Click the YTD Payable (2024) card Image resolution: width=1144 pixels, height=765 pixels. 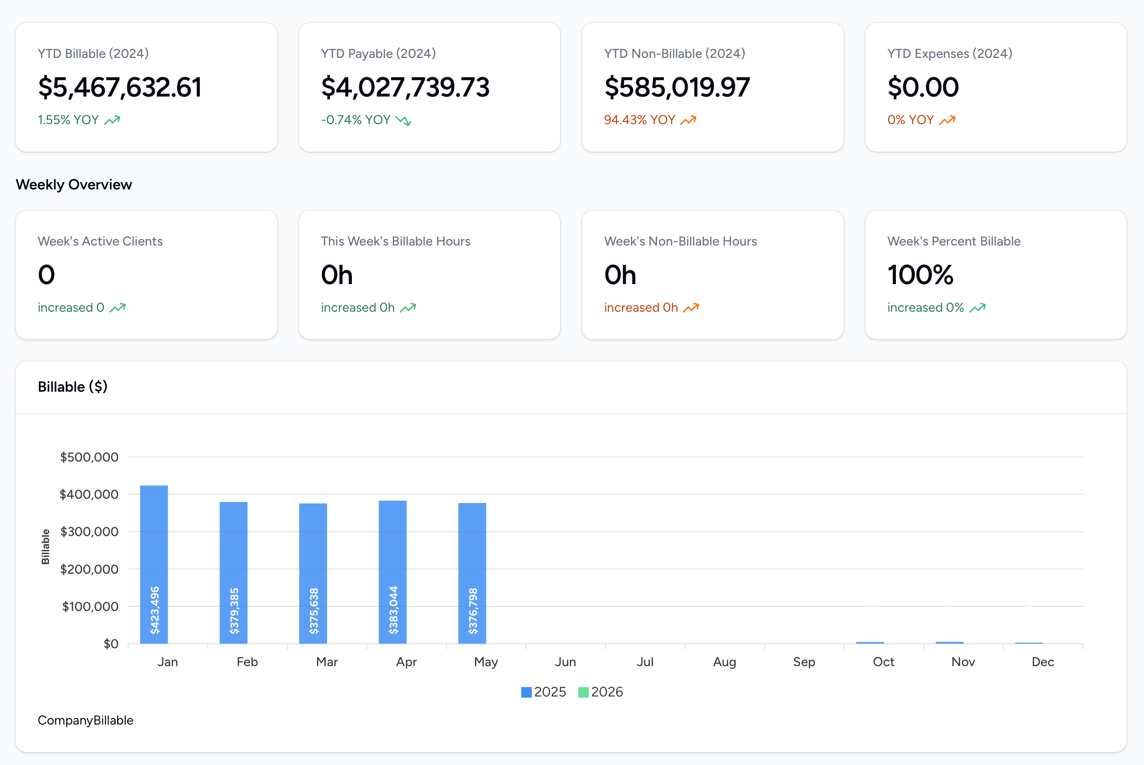click(x=430, y=86)
